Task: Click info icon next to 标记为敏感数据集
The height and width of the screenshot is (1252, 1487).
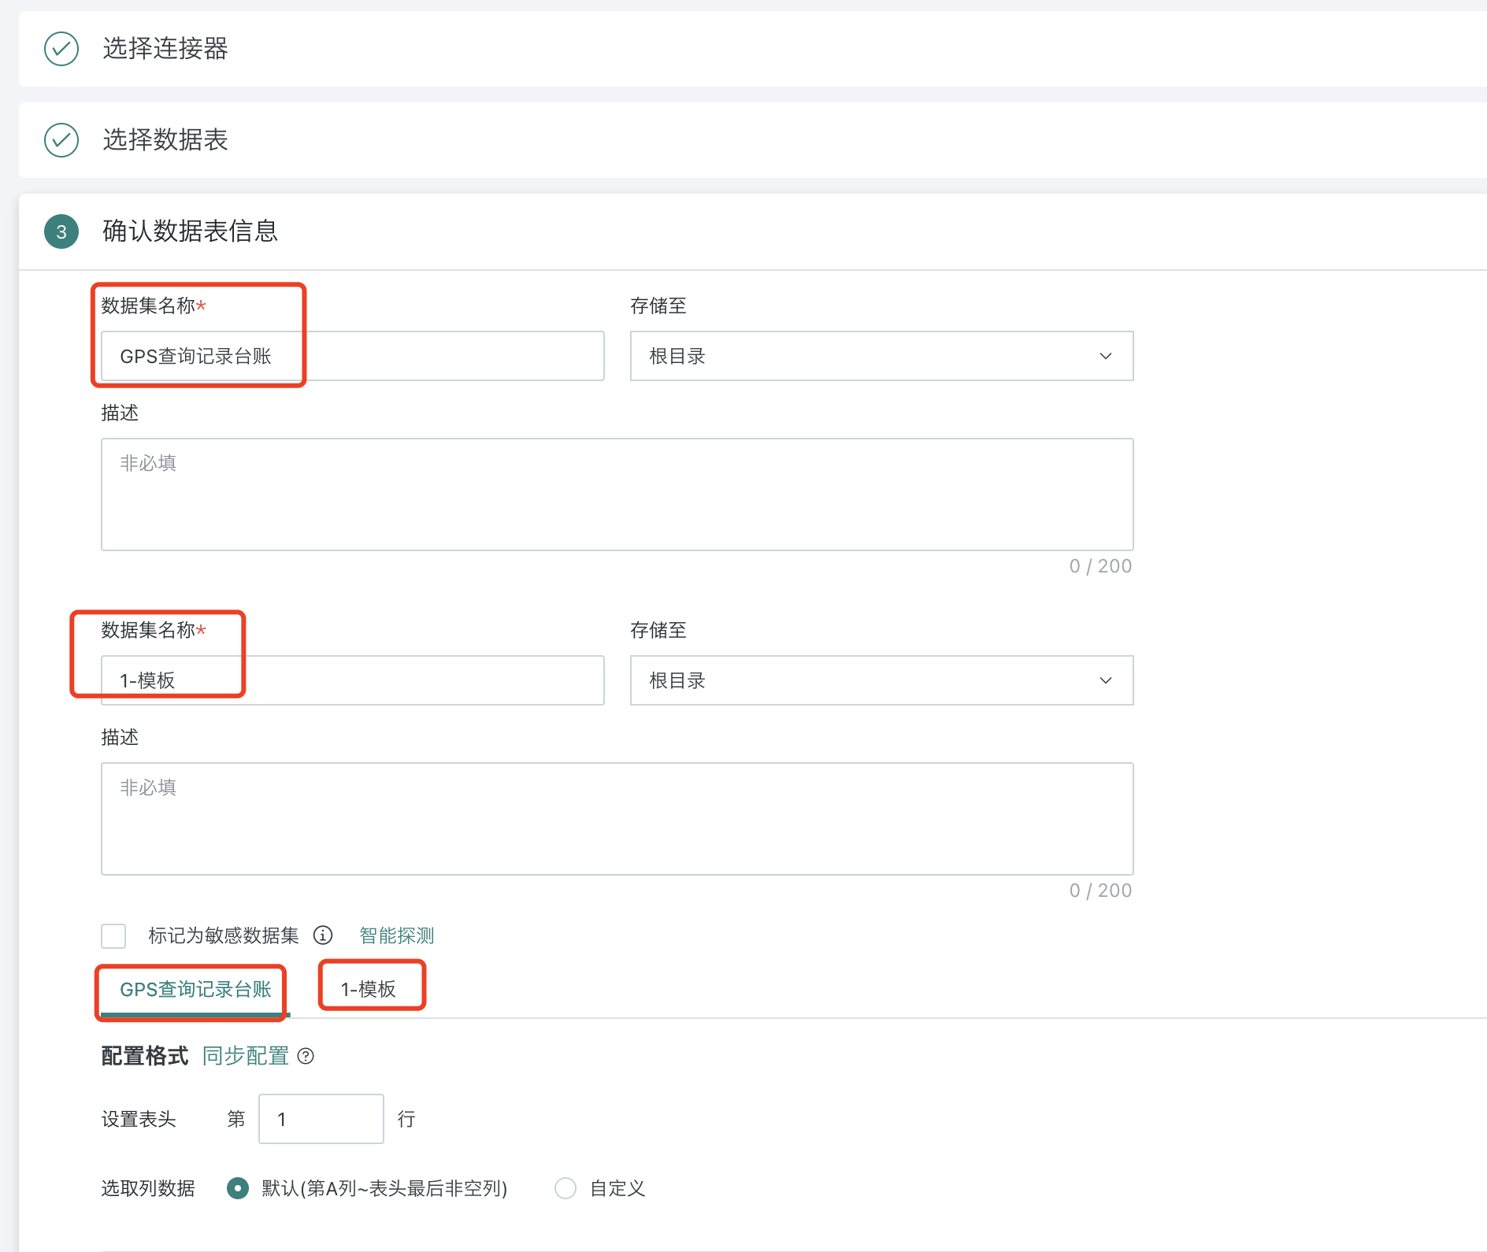Action: tap(323, 935)
